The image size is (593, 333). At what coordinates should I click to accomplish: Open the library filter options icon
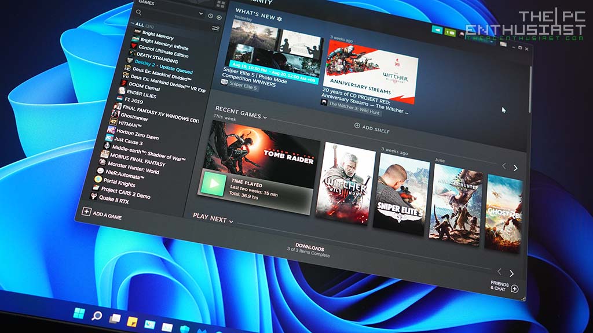216,27
